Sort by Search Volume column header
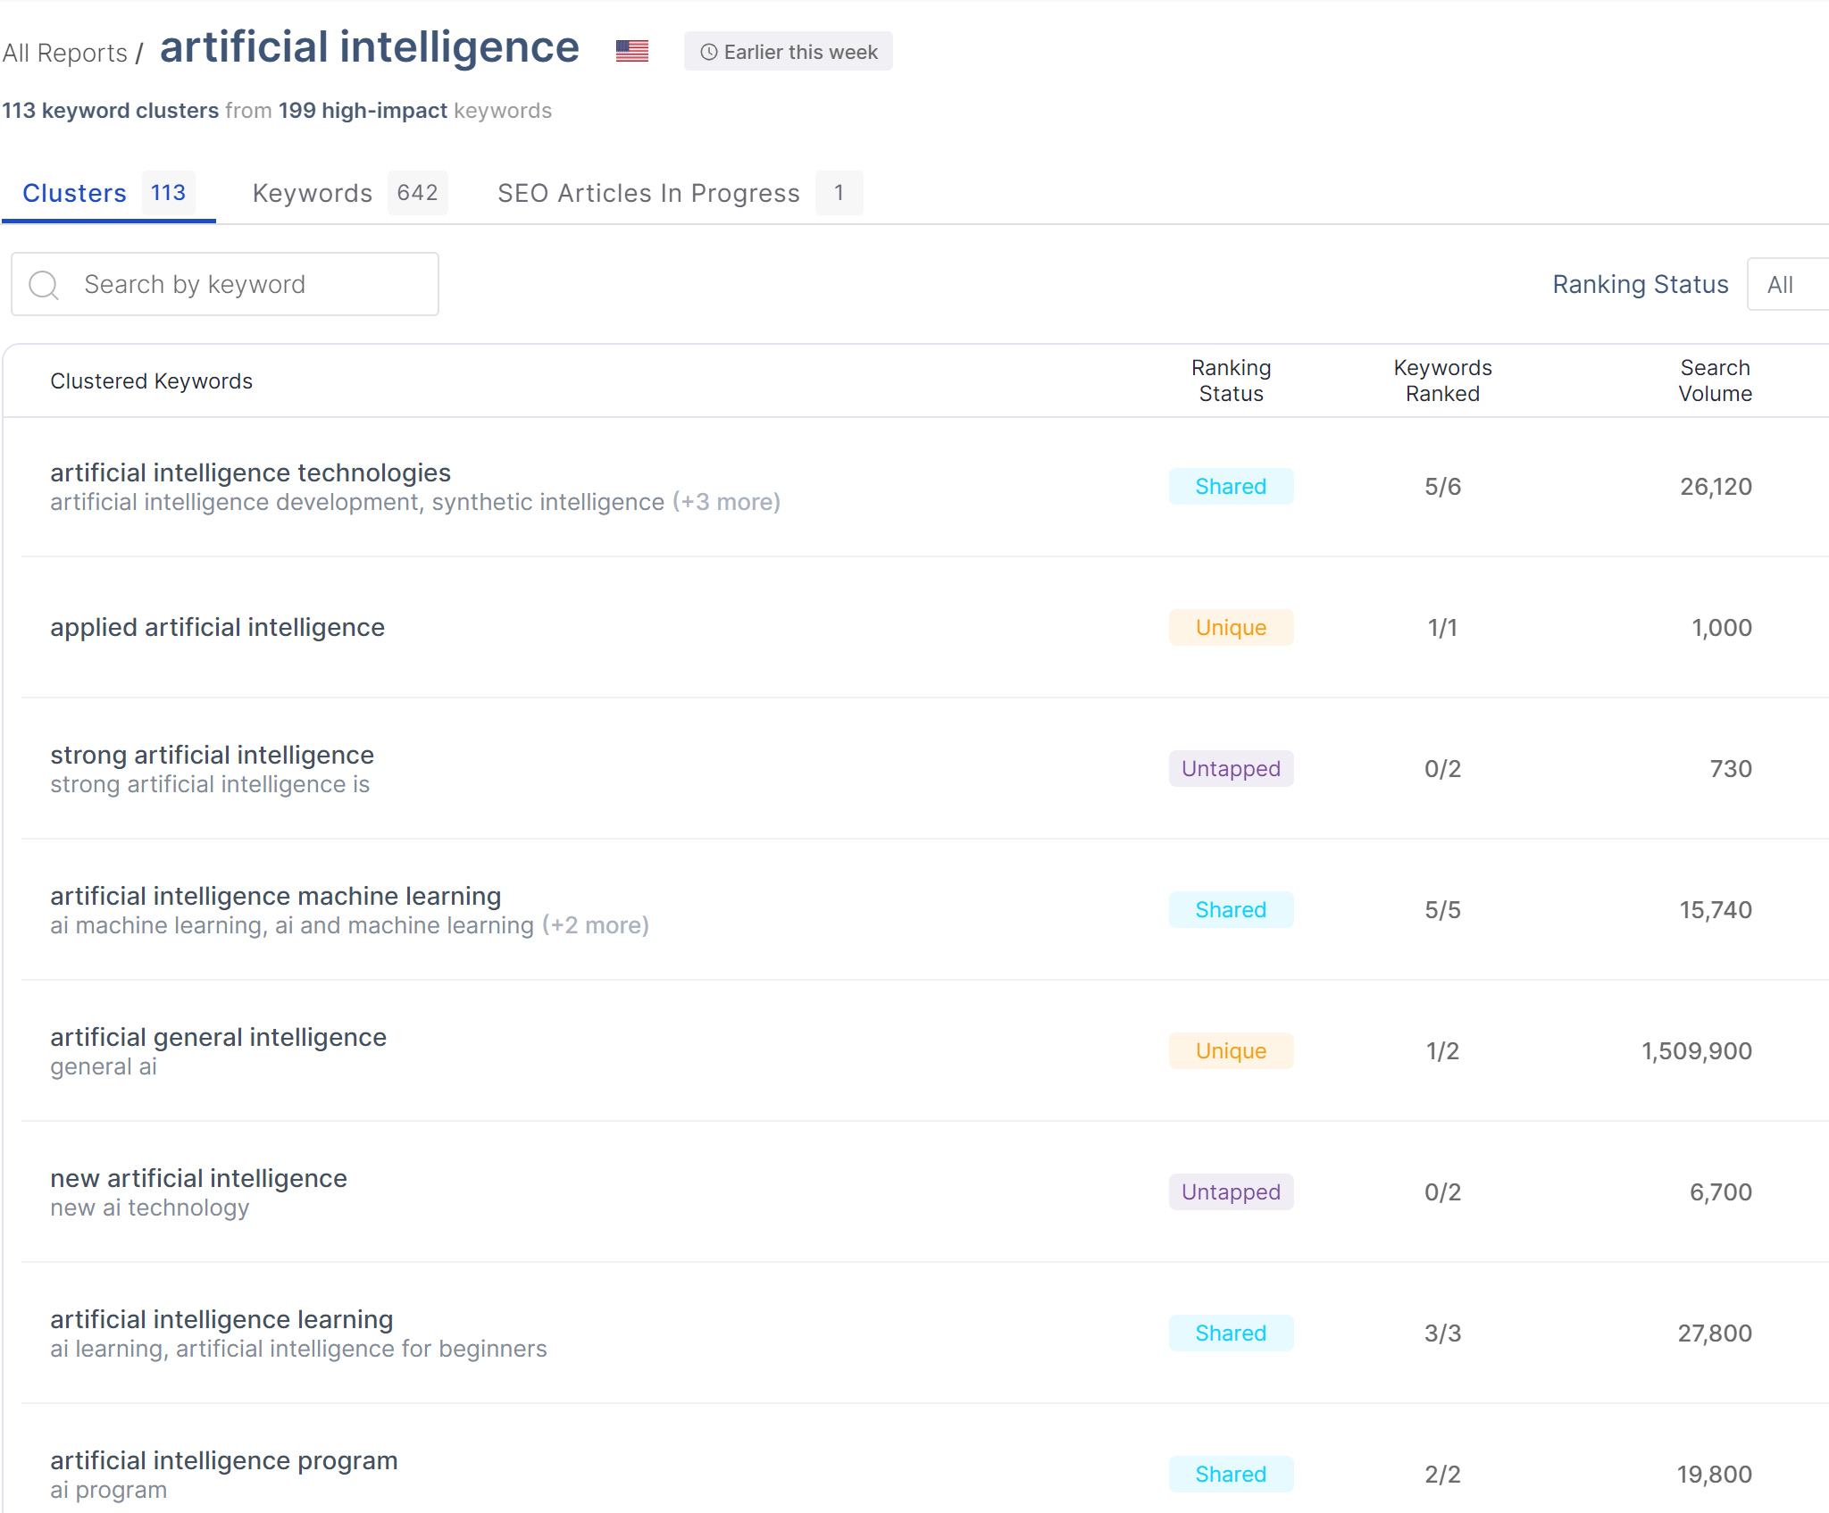 click(1714, 380)
